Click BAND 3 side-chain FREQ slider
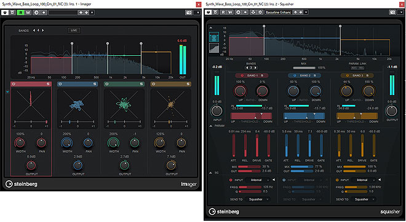Screen dimensions: 406x222 coord(356,187)
